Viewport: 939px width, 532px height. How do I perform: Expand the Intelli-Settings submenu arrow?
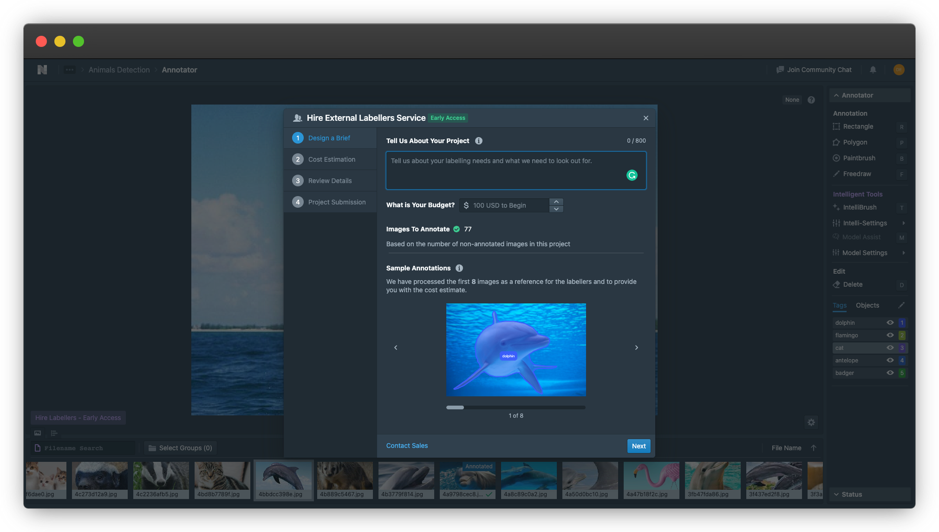[904, 223]
